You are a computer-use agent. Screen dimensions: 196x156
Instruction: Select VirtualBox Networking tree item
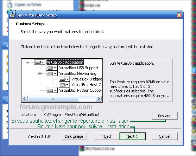(x=78, y=73)
